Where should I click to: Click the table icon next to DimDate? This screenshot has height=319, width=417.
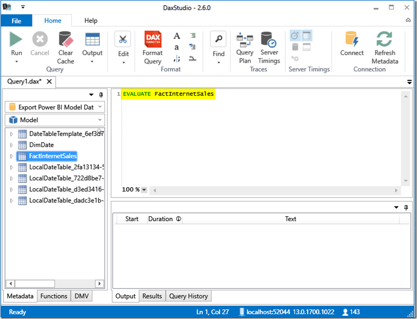22,145
